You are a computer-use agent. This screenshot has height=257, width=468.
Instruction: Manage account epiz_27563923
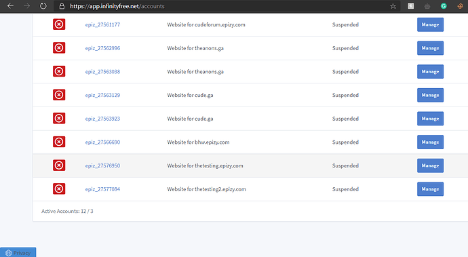coord(430,119)
